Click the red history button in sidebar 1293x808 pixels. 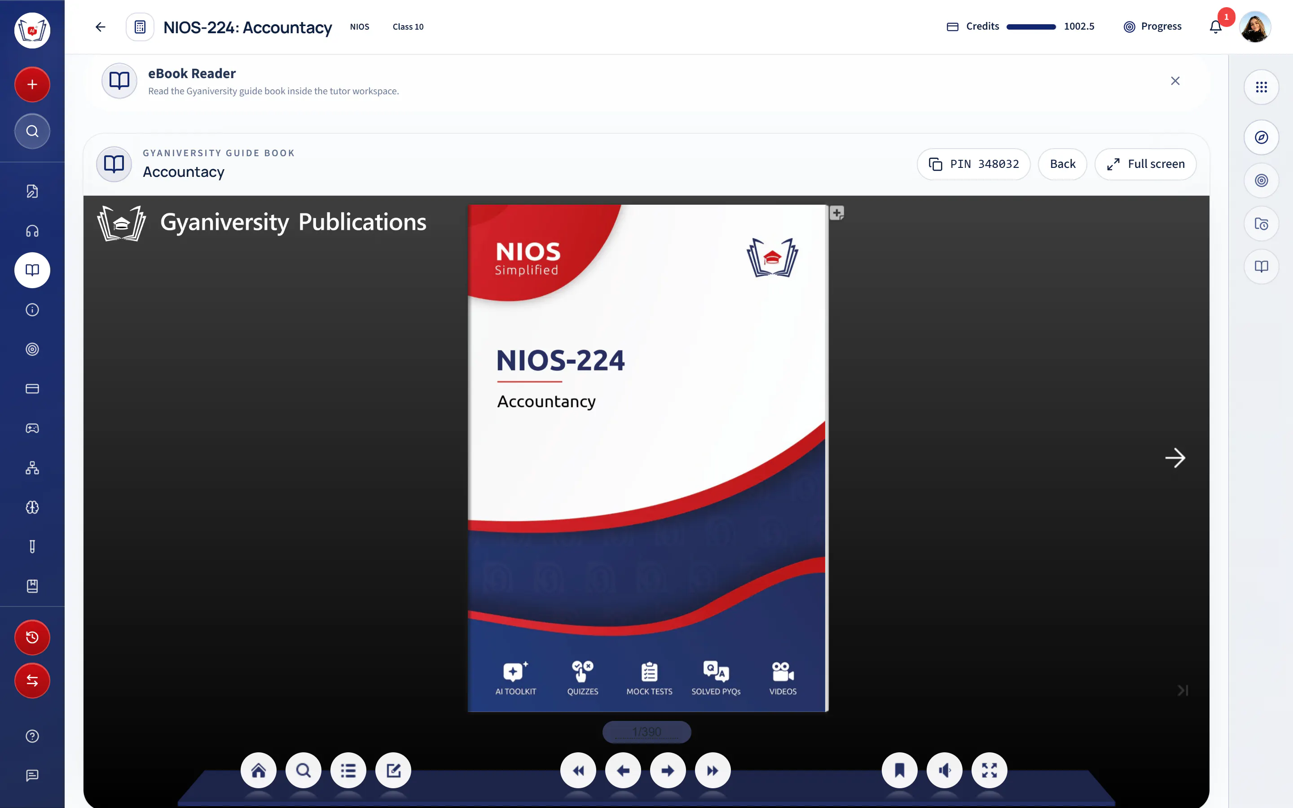click(32, 637)
